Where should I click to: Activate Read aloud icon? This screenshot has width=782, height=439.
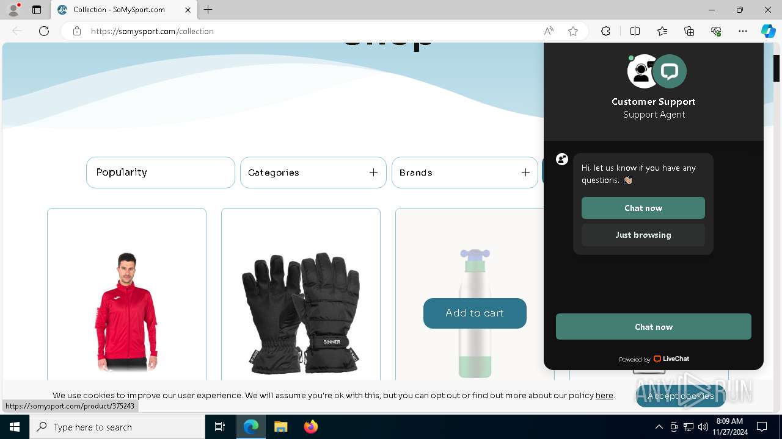click(x=549, y=31)
